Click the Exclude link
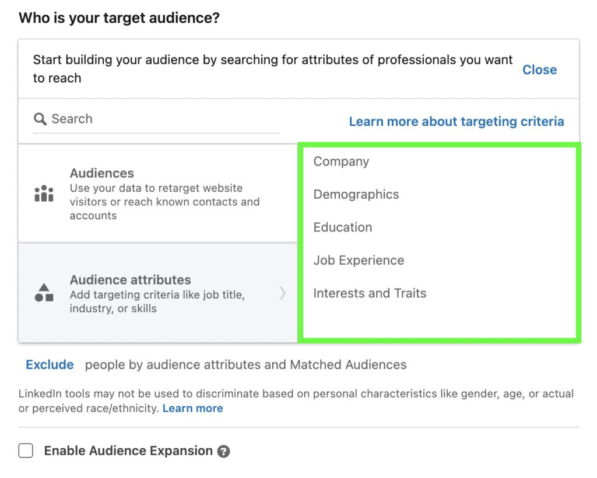Image resolution: width=597 pixels, height=478 pixels. tap(50, 364)
